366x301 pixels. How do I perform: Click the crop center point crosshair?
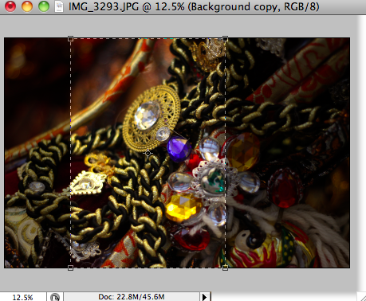(148, 153)
